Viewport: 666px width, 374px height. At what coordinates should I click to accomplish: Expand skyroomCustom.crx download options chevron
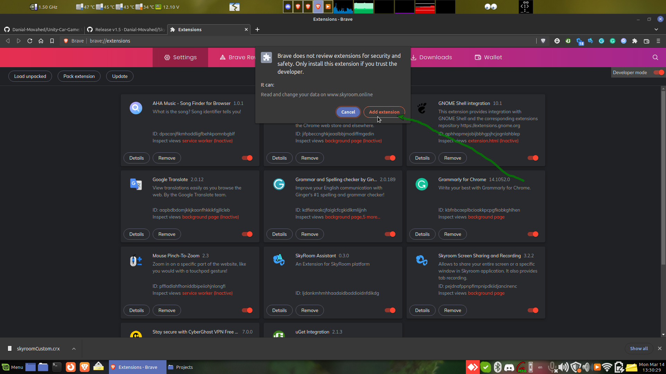(x=74, y=349)
